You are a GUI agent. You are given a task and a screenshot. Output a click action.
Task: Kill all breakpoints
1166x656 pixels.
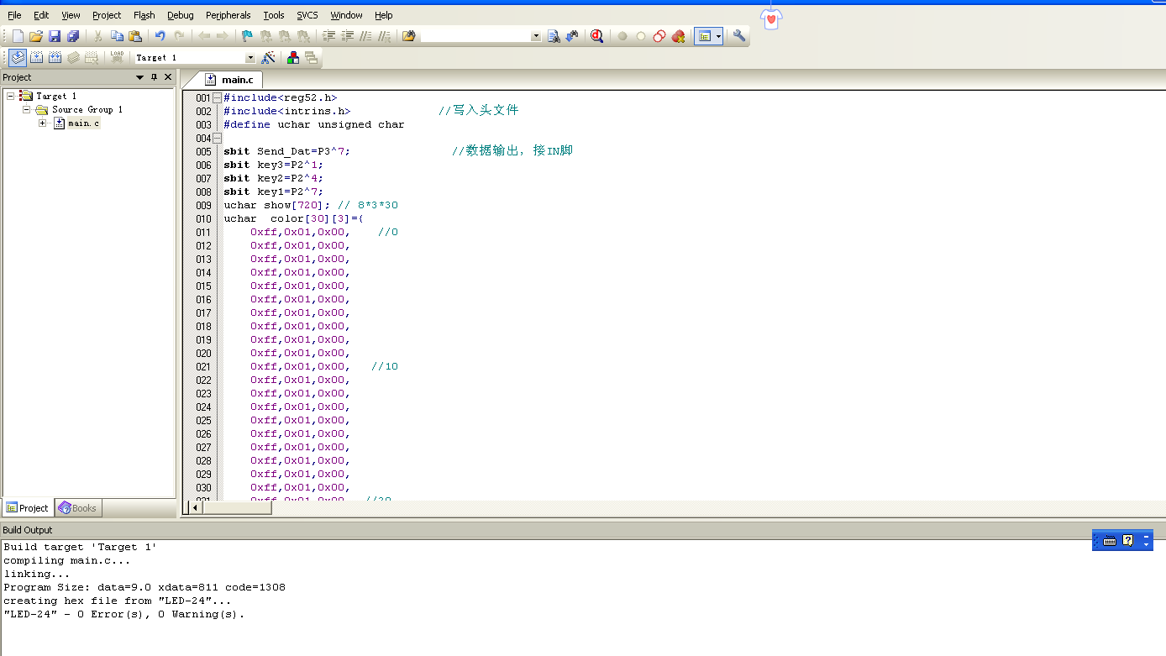(678, 36)
